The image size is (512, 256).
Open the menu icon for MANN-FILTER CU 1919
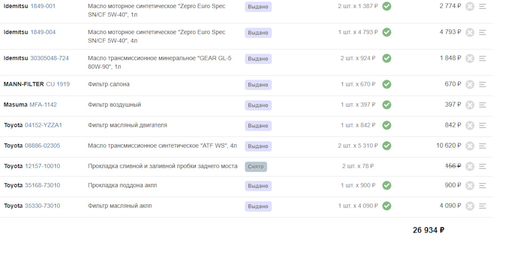point(482,85)
